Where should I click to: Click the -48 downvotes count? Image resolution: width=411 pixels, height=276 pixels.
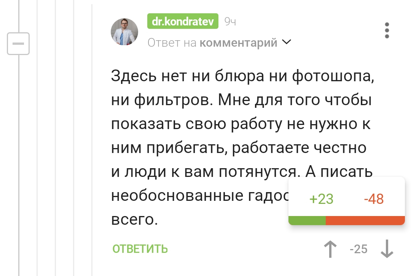point(374,199)
